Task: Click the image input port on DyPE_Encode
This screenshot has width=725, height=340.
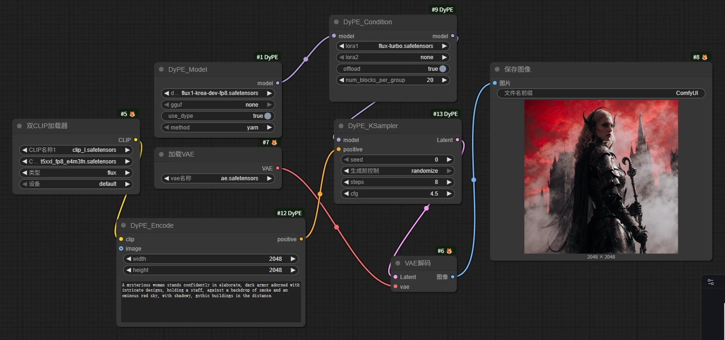Action: [x=121, y=248]
